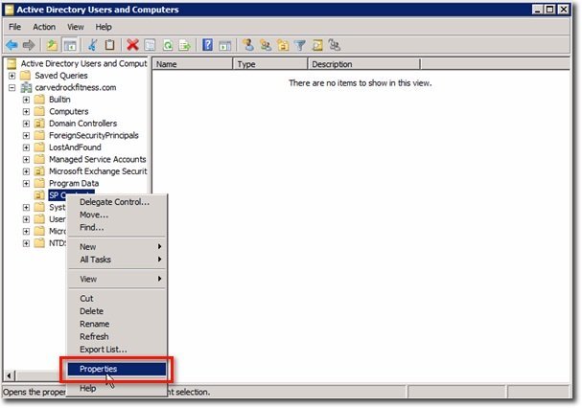This screenshot has width=582, height=408.
Task: Click the Export List toolbar icon
Action: coord(184,45)
